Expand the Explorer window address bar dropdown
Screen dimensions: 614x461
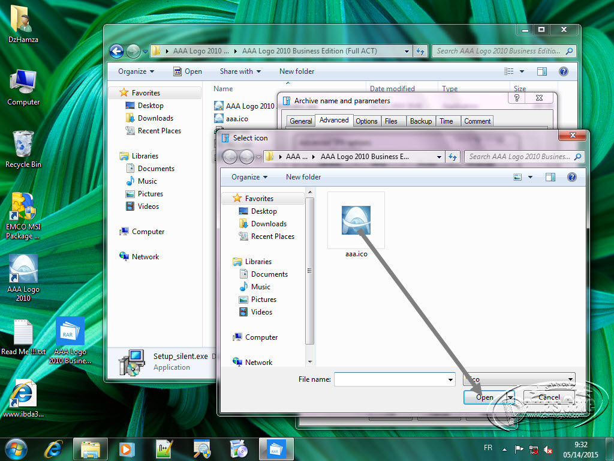[407, 51]
